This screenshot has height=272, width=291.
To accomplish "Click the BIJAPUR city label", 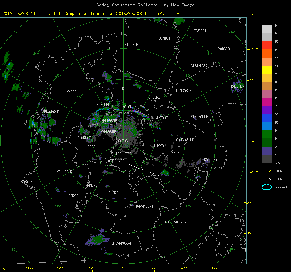I will (131, 45).
